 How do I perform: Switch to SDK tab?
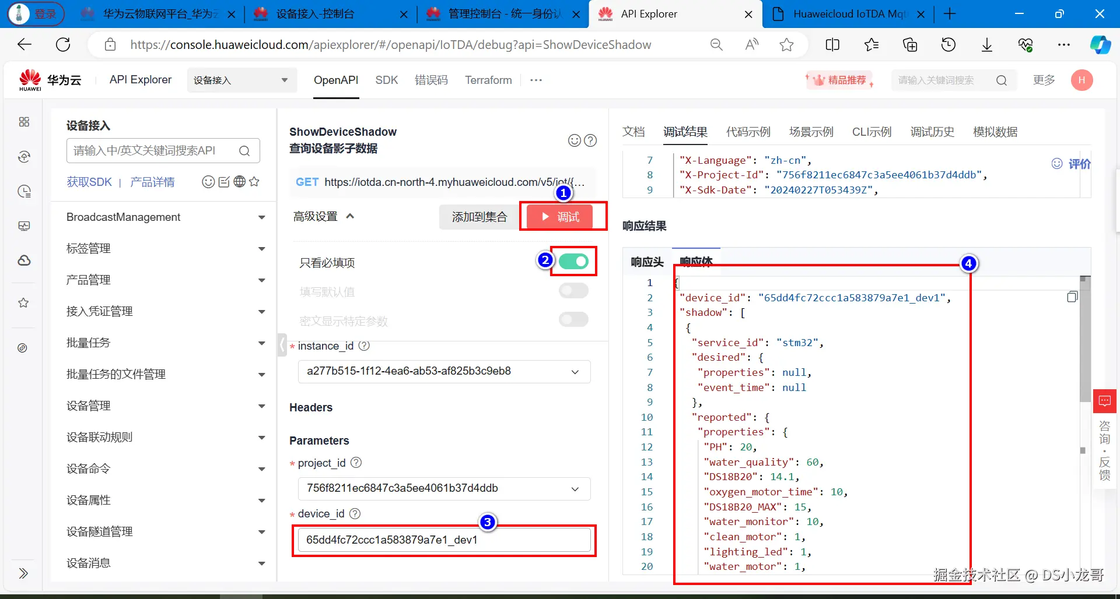pyautogui.click(x=386, y=80)
